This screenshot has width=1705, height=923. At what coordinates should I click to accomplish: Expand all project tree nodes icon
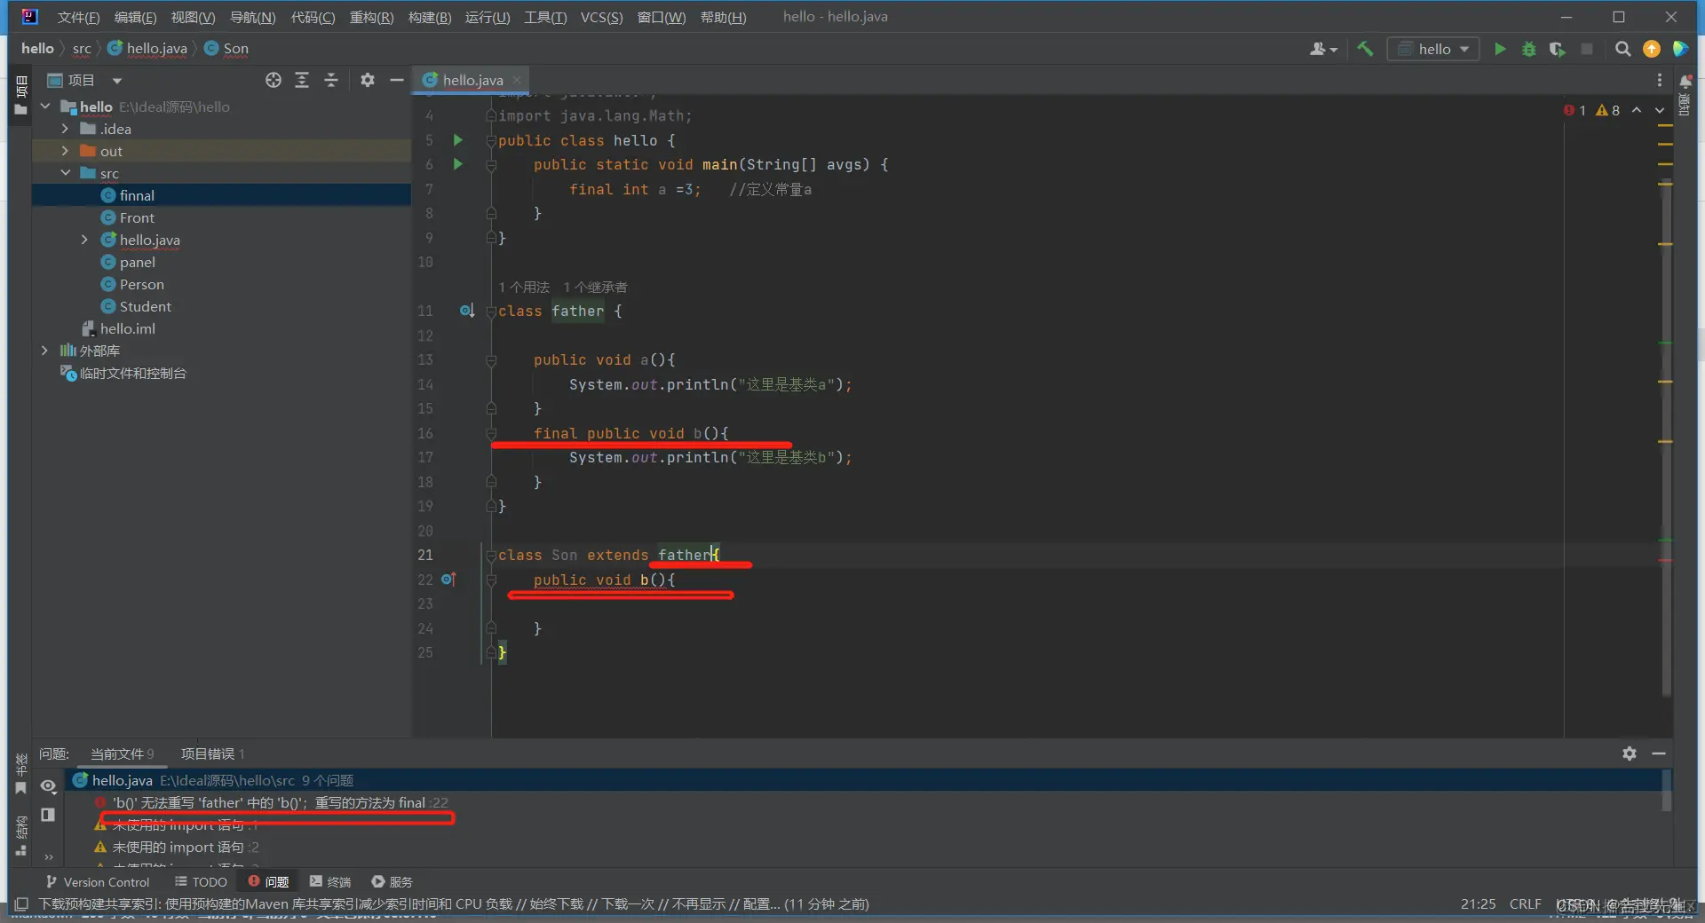click(x=302, y=80)
